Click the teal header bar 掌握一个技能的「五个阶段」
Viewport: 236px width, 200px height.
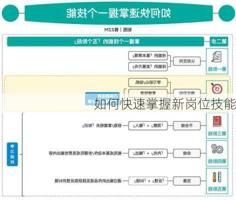tap(105, 41)
